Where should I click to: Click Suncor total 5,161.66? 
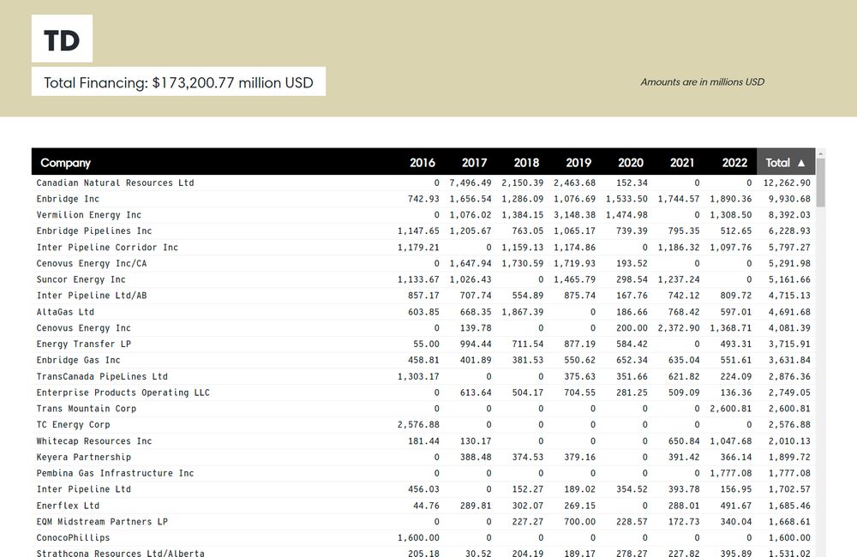(789, 279)
